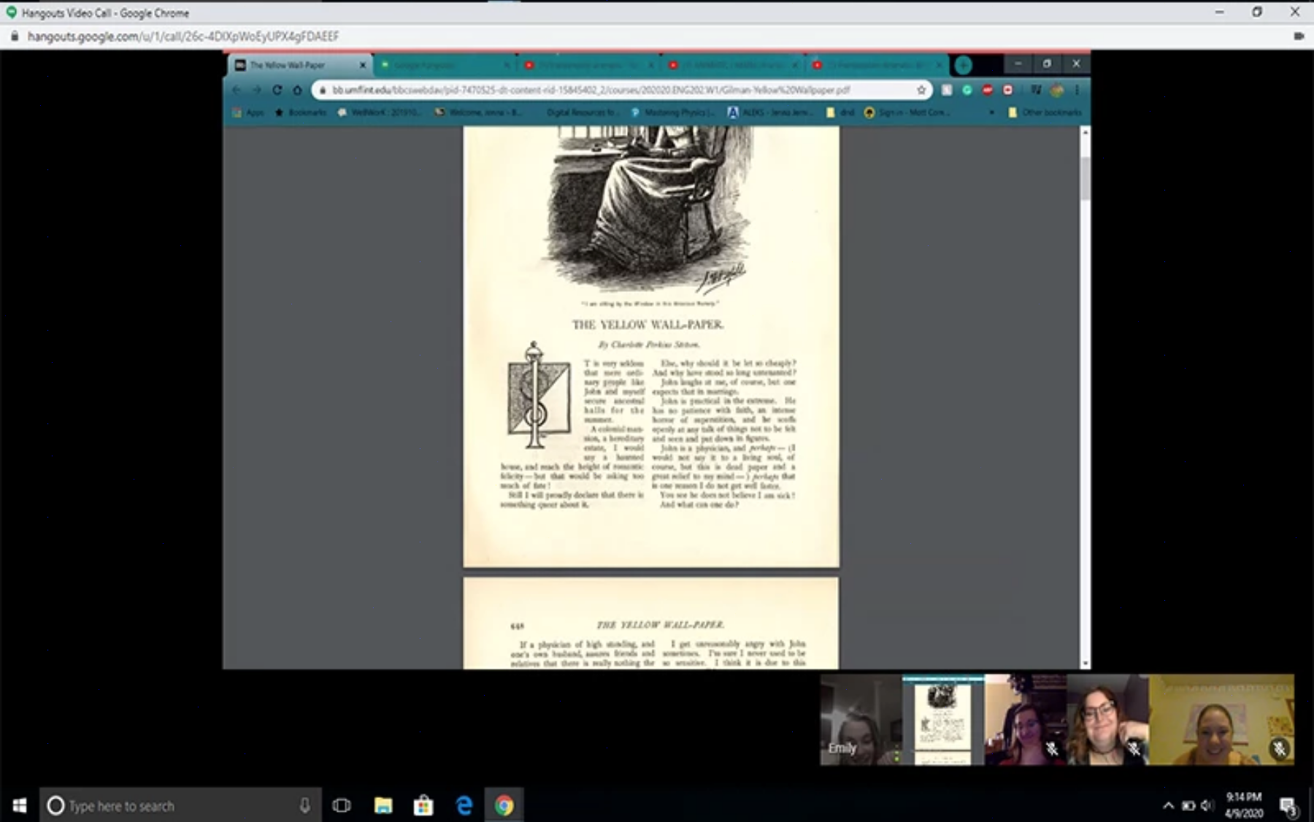Click the battery icon in system tray
This screenshot has width=1314, height=822.
(1188, 805)
